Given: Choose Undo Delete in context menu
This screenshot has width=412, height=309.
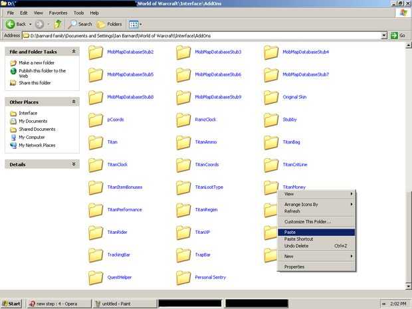Looking at the screenshot, I should (x=316, y=246).
